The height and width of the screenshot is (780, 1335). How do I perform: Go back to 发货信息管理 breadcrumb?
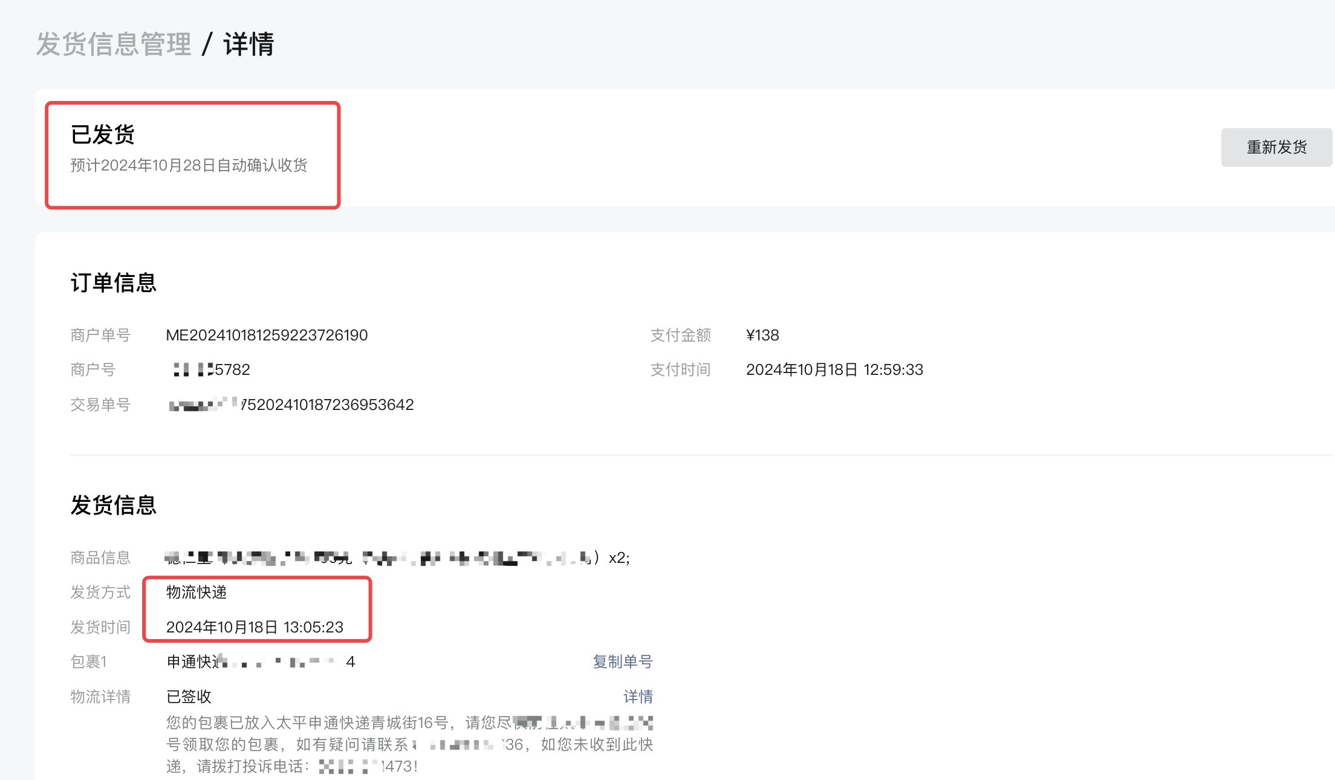(114, 44)
